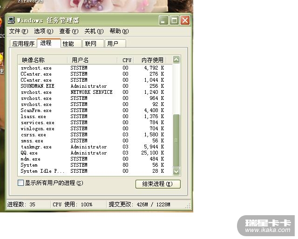Image resolution: width=298 pixels, height=239 pixels.
Task: Close the Task Manager window
Action: coord(185,21)
